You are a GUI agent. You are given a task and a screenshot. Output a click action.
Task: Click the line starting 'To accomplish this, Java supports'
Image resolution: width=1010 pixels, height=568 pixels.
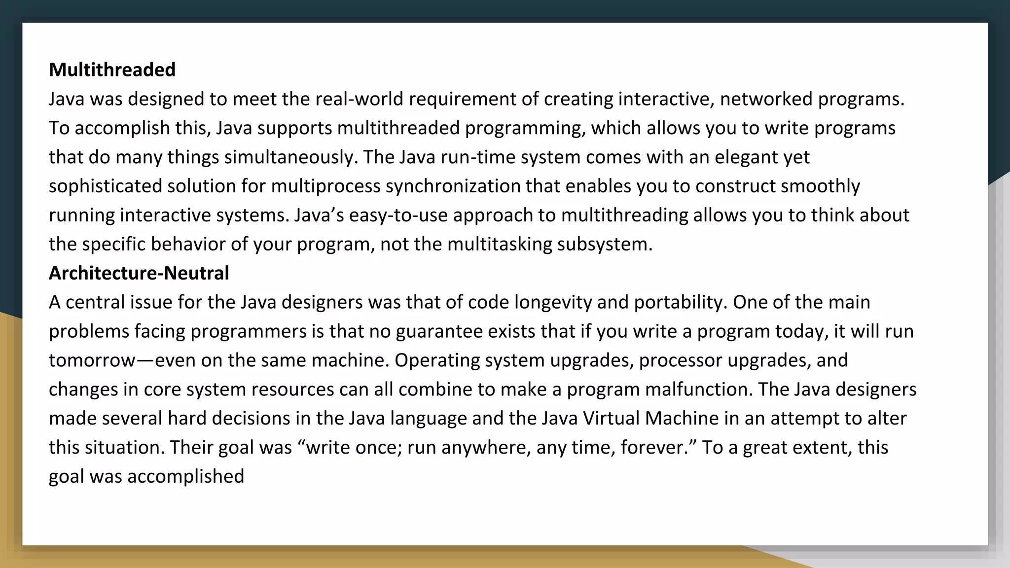[x=472, y=128]
